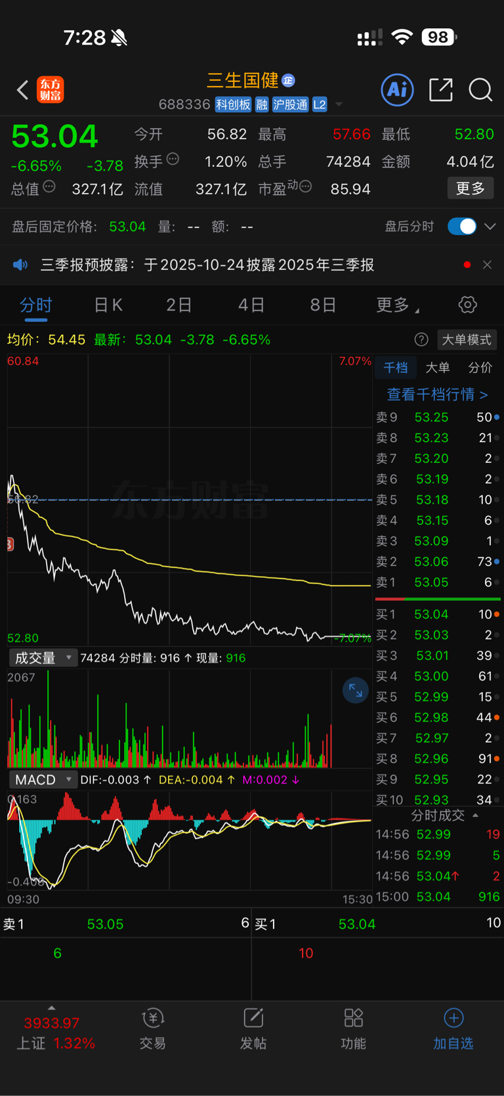Image resolution: width=504 pixels, height=1096 pixels.
Task: Tap the share/export icon
Action: coord(441,89)
